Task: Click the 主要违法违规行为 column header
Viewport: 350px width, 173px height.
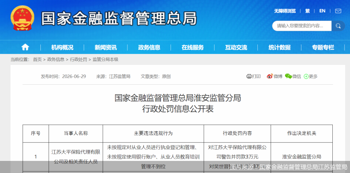Action: (153, 133)
